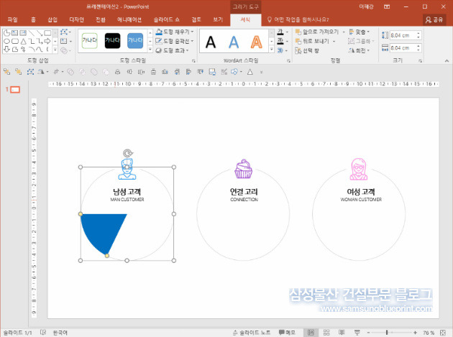The width and height of the screenshot is (453, 337).
Task: Open 도형 윤곽선 shape outline dropdown
Action: click(175, 41)
